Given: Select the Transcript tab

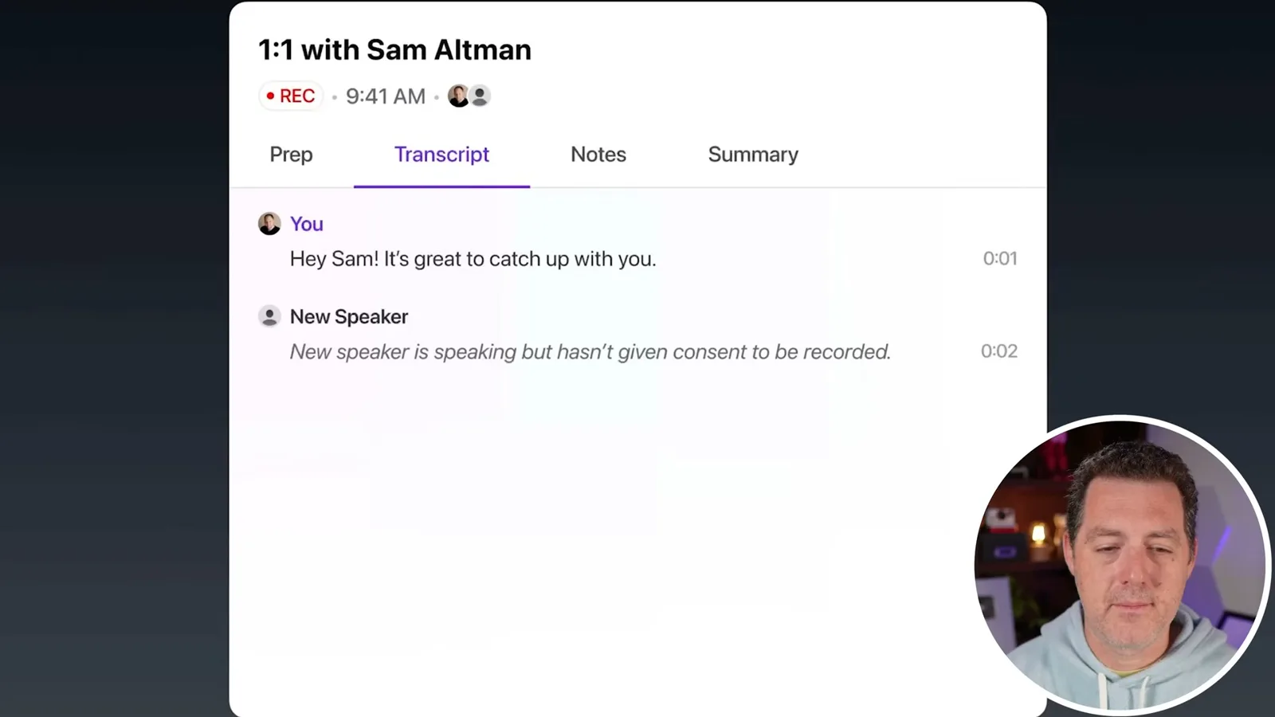Looking at the screenshot, I should point(441,155).
